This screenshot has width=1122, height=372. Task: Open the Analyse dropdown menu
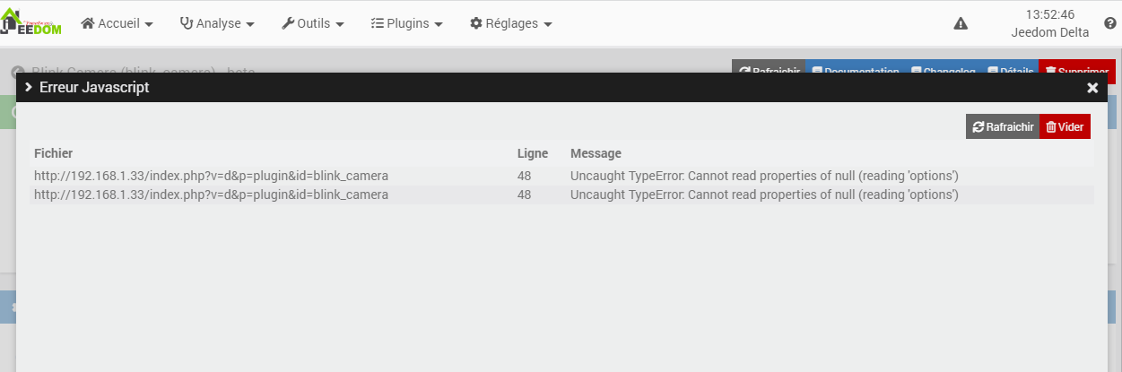tap(217, 24)
